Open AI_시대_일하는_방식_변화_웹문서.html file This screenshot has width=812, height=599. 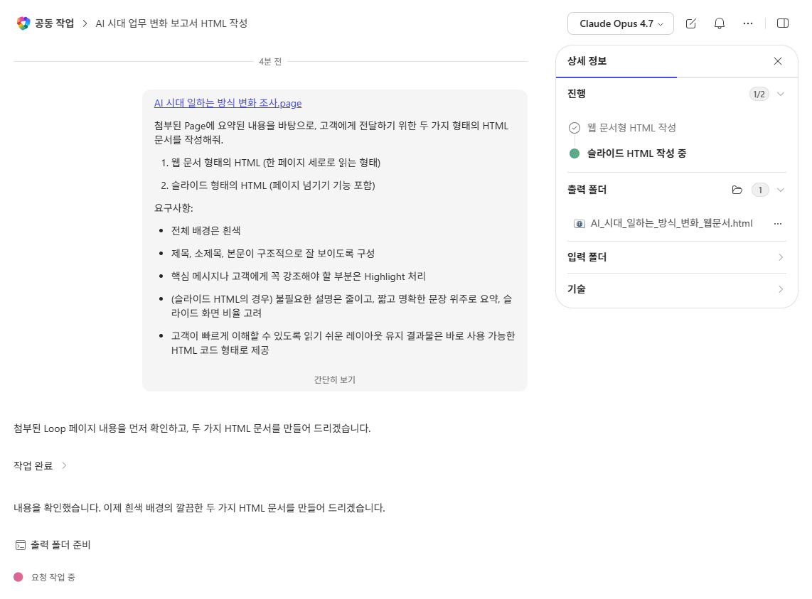tap(672, 223)
